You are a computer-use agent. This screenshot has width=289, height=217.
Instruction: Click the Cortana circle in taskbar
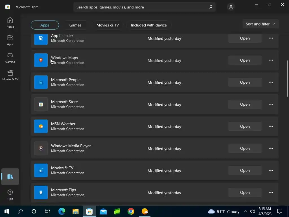coord(34,211)
